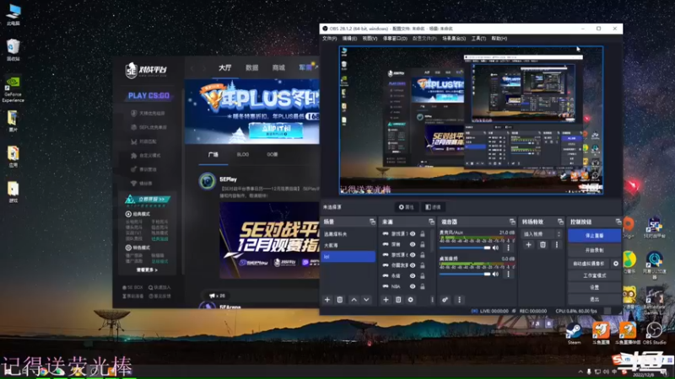Open virtual camera settings gear
This screenshot has height=379, width=675.
coord(616,264)
